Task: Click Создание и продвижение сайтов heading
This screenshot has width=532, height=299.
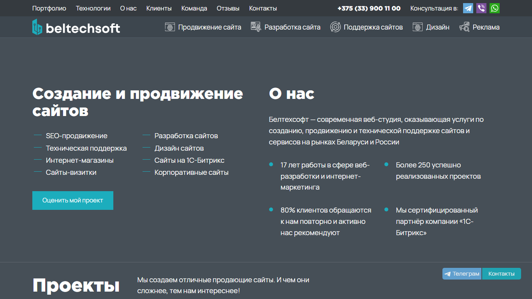Action: (137, 102)
